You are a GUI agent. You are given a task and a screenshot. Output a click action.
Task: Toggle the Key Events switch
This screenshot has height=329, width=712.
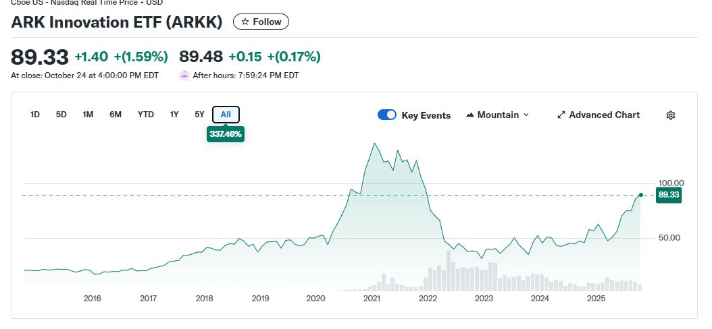point(387,115)
